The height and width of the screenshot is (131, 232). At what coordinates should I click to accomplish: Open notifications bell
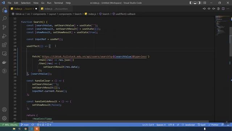tap(228, 125)
